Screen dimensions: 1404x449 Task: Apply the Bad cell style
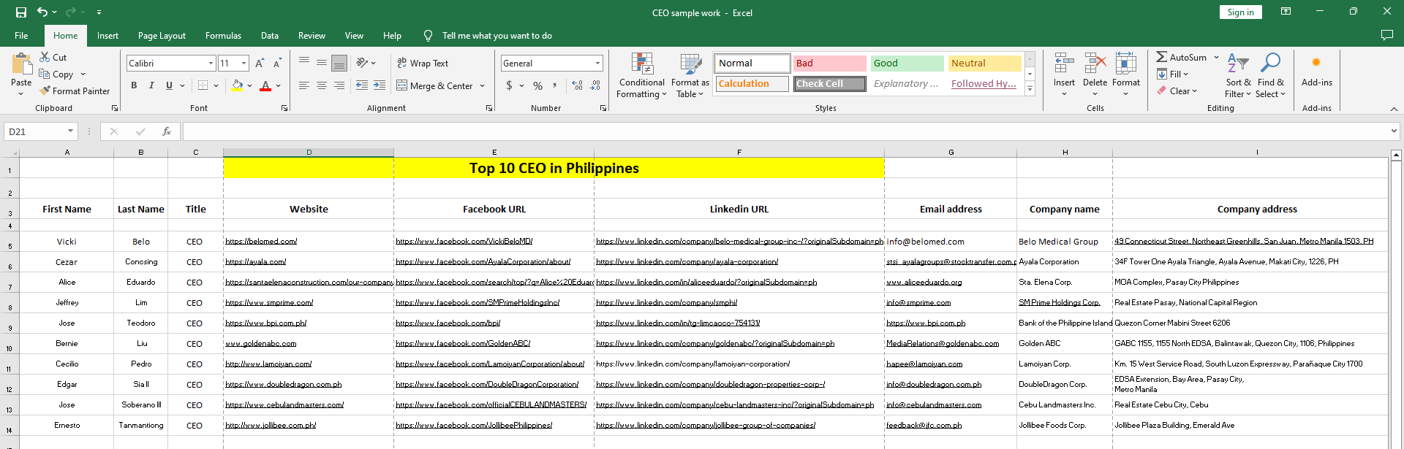(x=830, y=64)
